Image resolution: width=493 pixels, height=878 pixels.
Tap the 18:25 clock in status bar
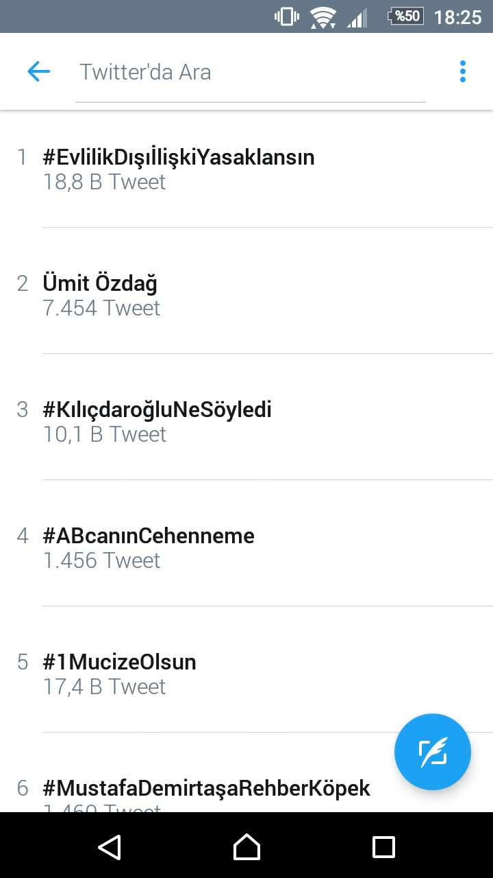click(458, 16)
